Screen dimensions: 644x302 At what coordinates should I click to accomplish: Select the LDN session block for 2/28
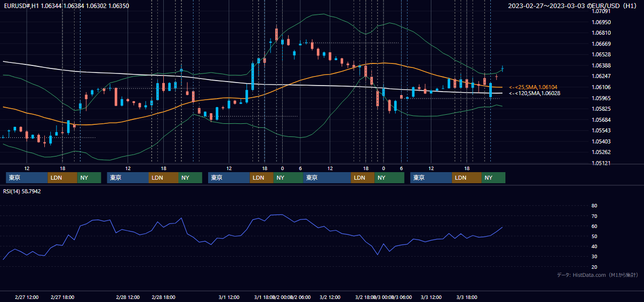(x=164, y=178)
